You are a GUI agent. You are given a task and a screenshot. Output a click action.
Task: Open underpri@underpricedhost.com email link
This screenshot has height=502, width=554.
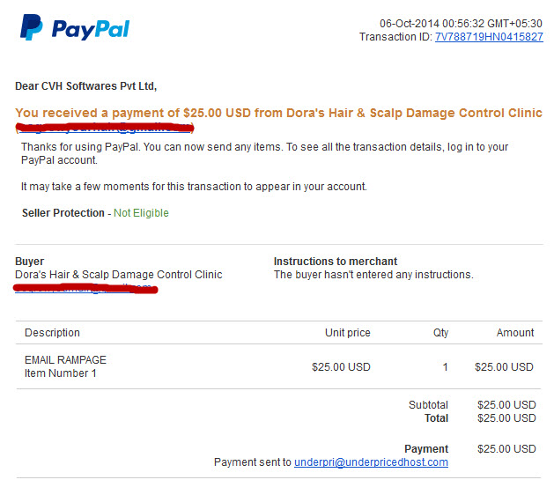click(x=371, y=462)
